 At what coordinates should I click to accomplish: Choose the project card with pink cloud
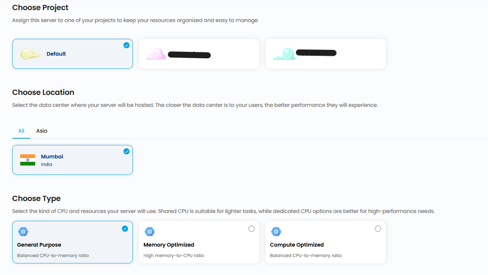pyautogui.click(x=199, y=54)
